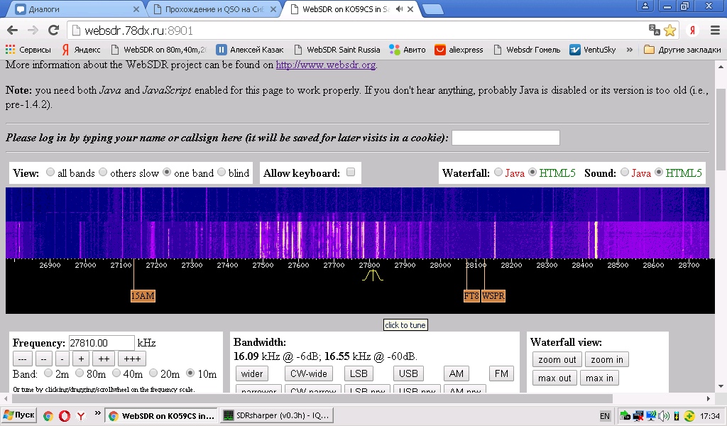Step the frequency down with --- button
Viewport: 727px width, 426px height.
click(x=22, y=359)
